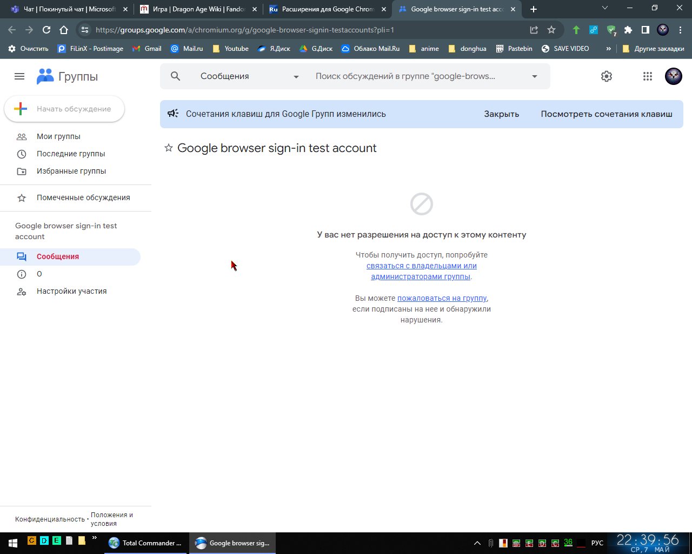Screen dimensions: 692x554
Task: Reload the page
Action: (46, 30)
